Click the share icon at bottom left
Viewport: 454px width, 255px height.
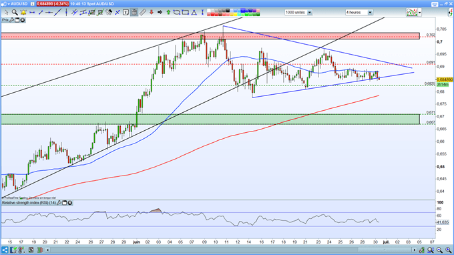(5, 250)
